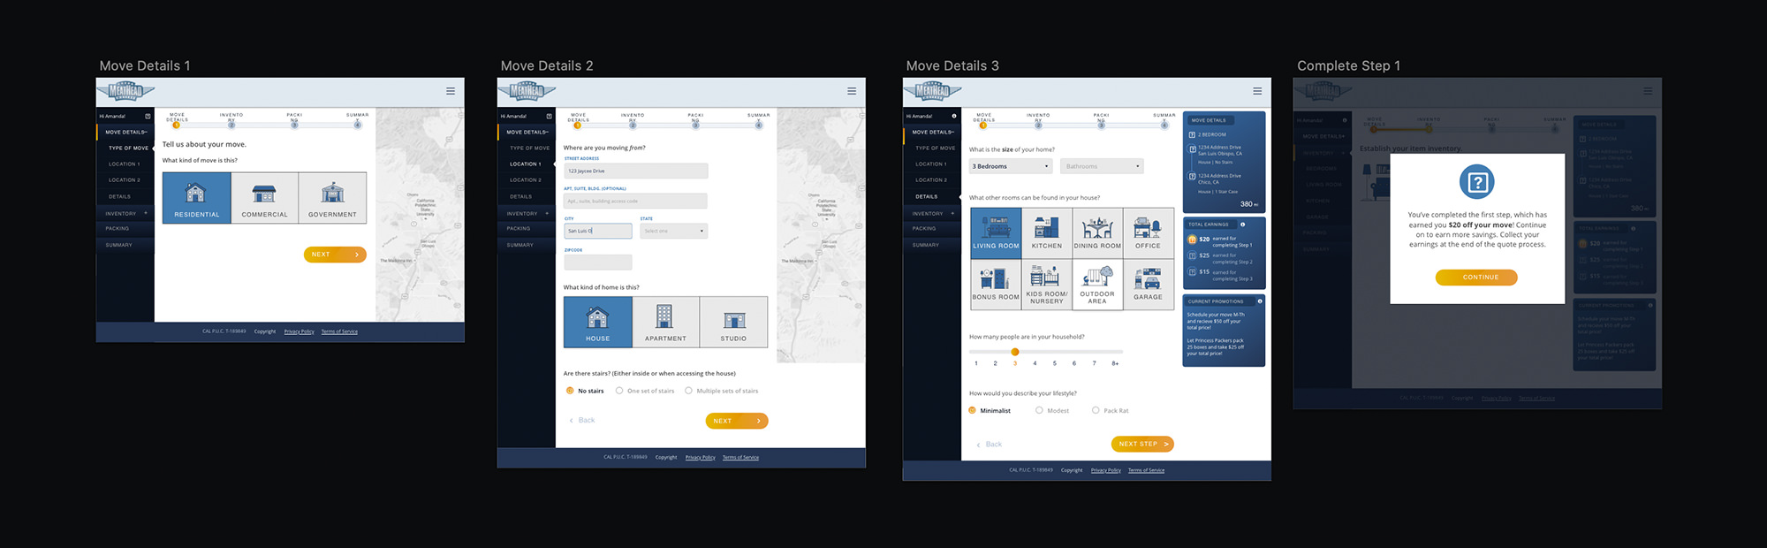Click icon beside Hi Amanda in Move Details 1

click(148, 116)
